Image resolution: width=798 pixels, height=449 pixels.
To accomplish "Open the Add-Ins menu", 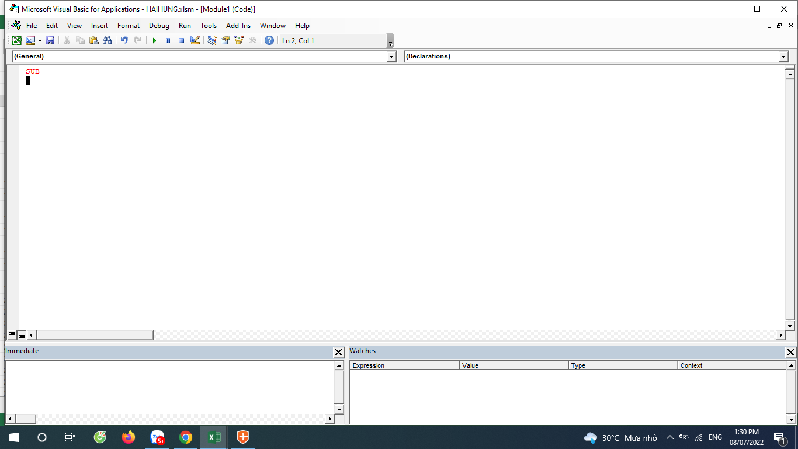I will pos(238,26).
